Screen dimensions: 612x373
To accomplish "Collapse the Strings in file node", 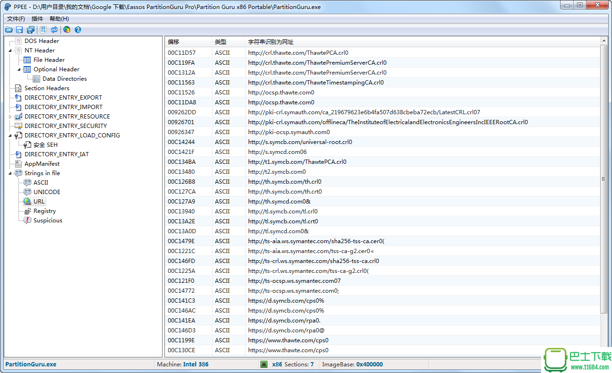I will pos(10,173).
